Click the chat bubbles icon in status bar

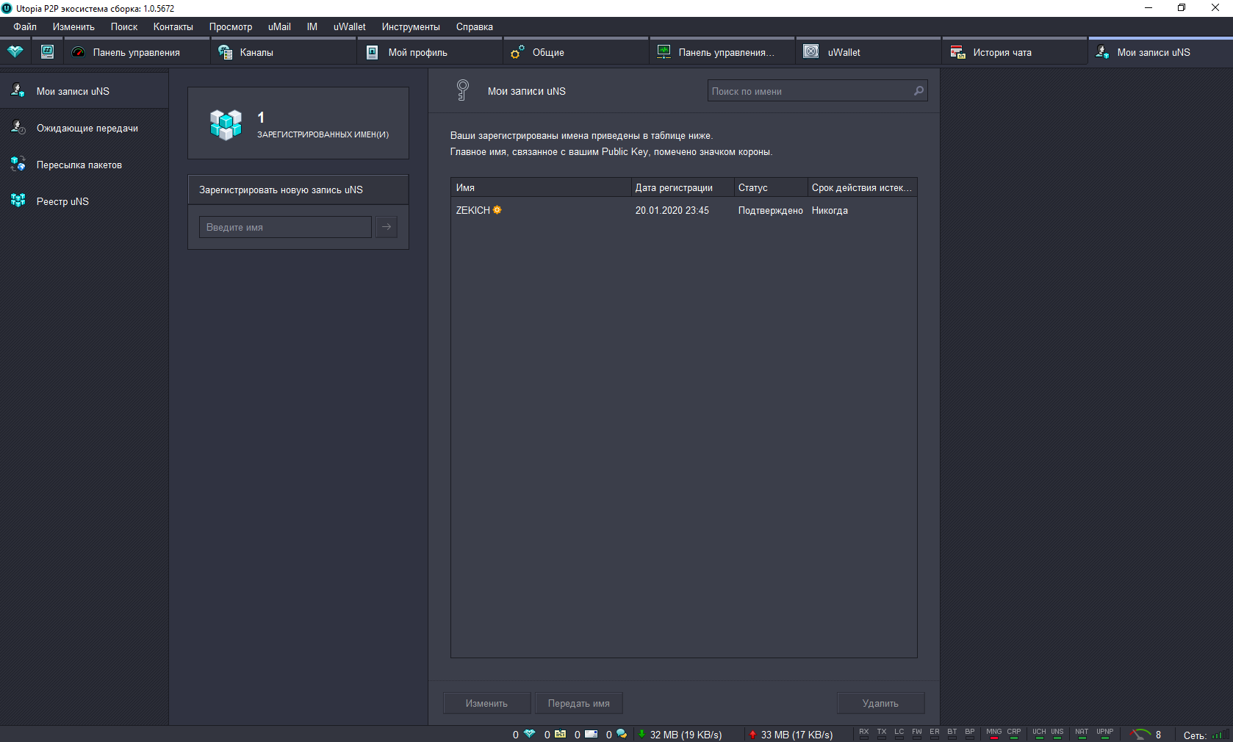[622, 734]
